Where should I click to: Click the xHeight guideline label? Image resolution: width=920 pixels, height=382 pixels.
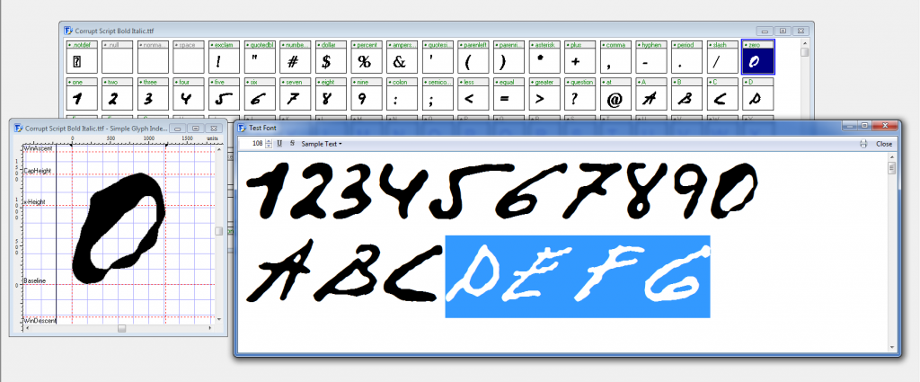35,202
